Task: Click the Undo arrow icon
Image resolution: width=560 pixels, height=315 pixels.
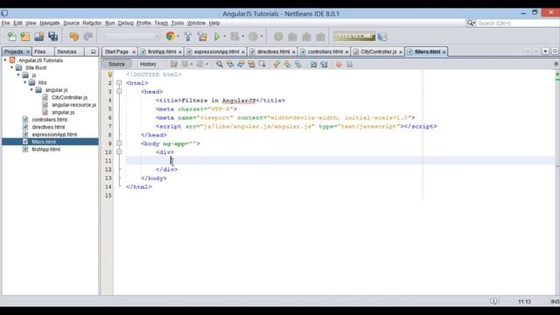Action: pyautogui.click(x=73, y=37)
